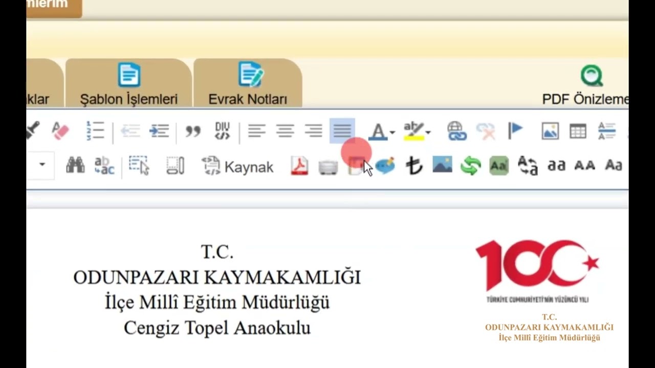
Task: Align text to the right
Action: point(313,131)
